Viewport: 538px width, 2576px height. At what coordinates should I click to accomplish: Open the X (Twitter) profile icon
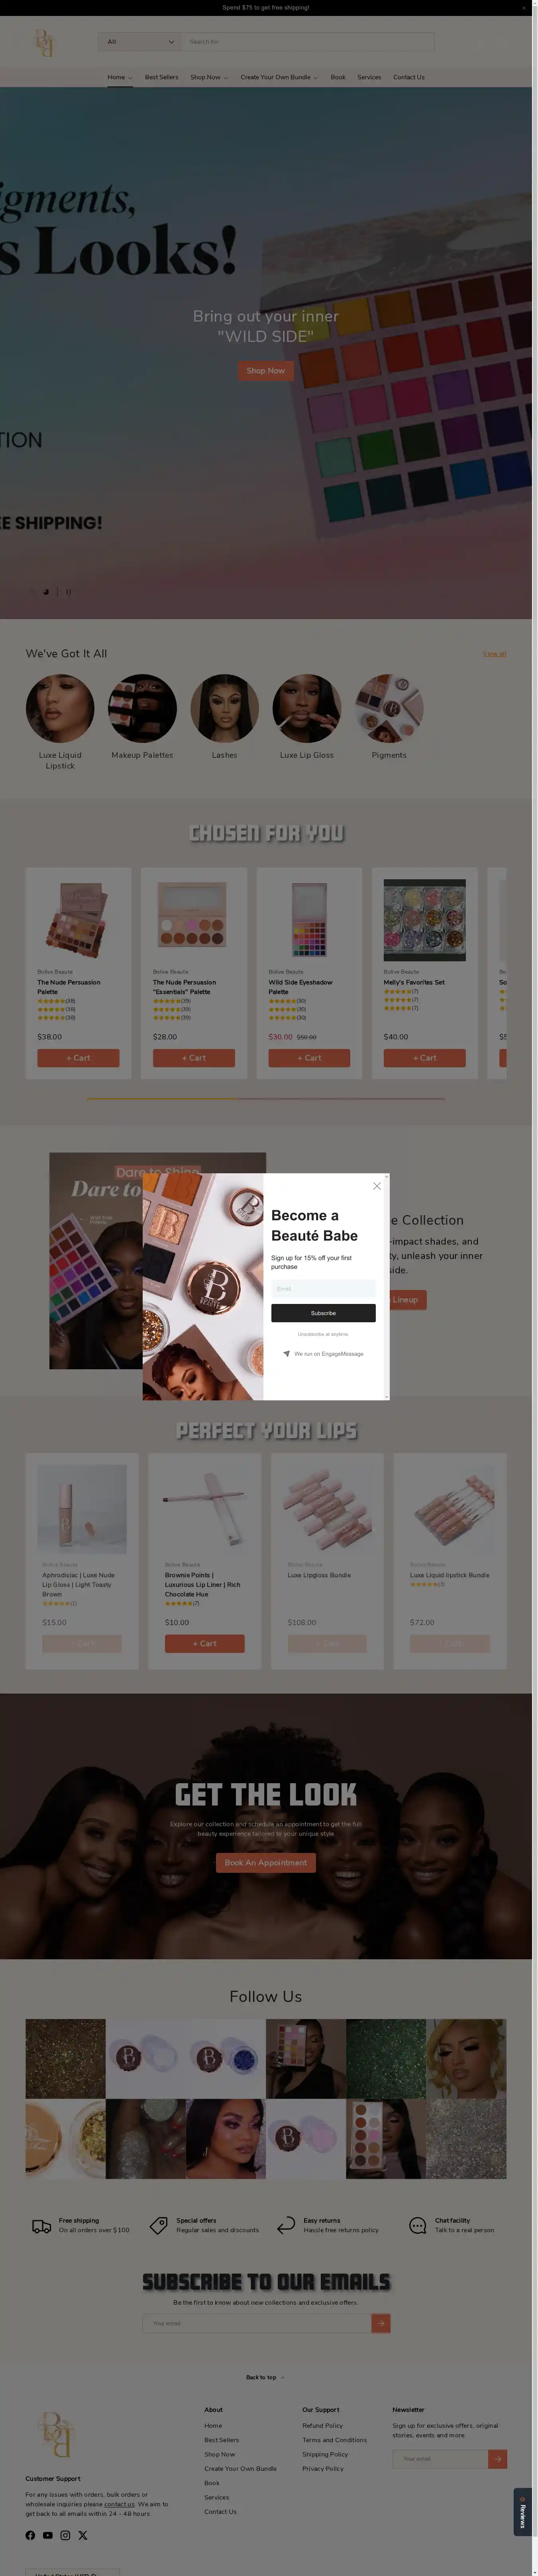(x=83, y=2535)
